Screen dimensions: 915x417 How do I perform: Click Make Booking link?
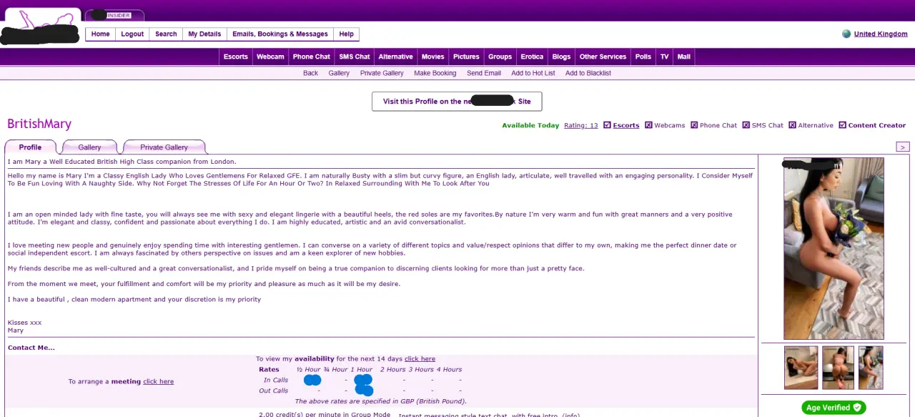pos(435,73)
